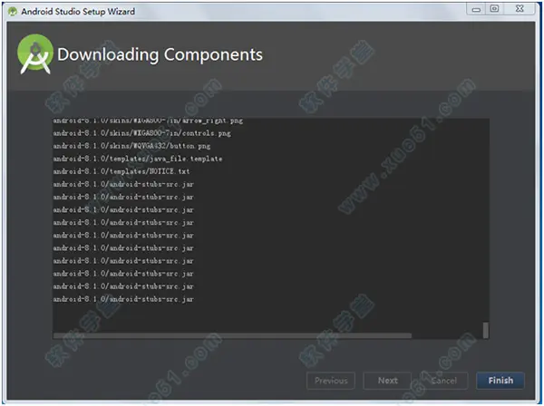Click the Previous button

(x=331, y=381)
